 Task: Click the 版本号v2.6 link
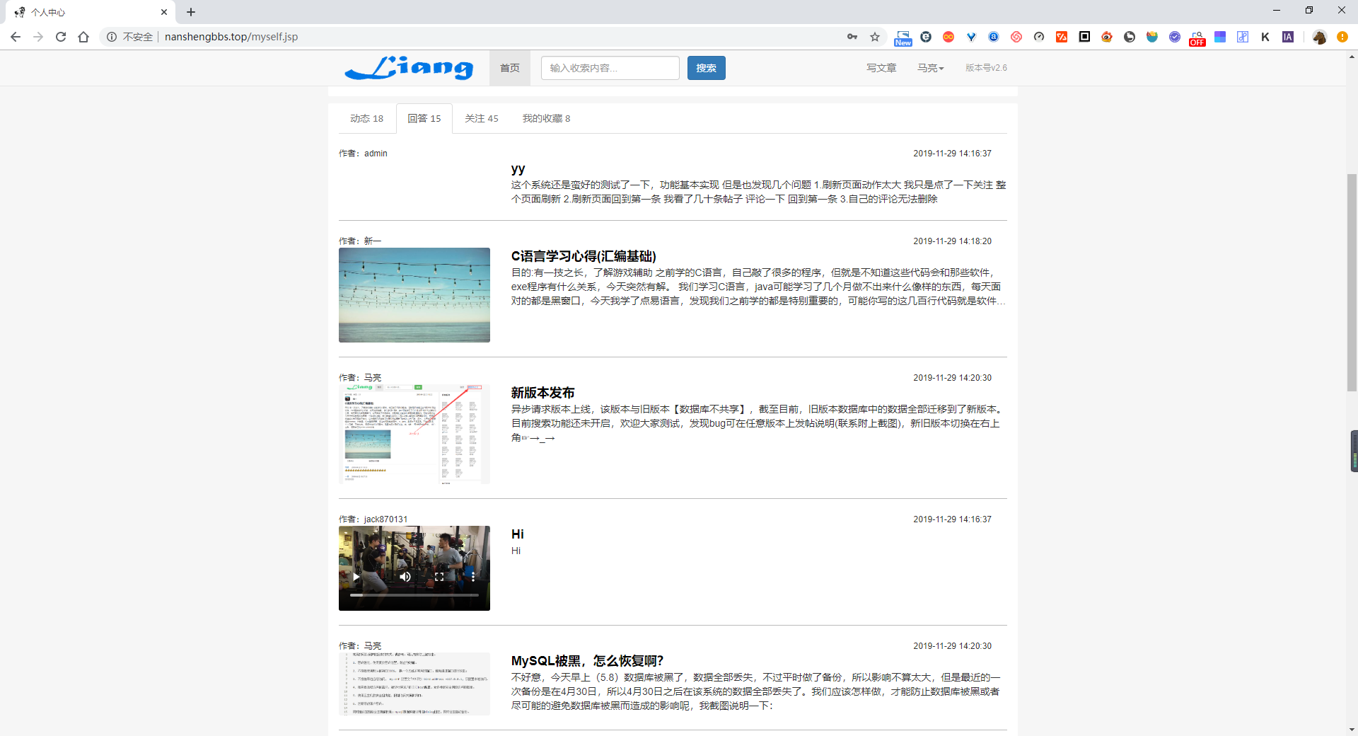point(987,68)
